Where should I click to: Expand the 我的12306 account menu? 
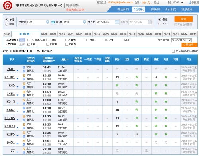(176, 2)
